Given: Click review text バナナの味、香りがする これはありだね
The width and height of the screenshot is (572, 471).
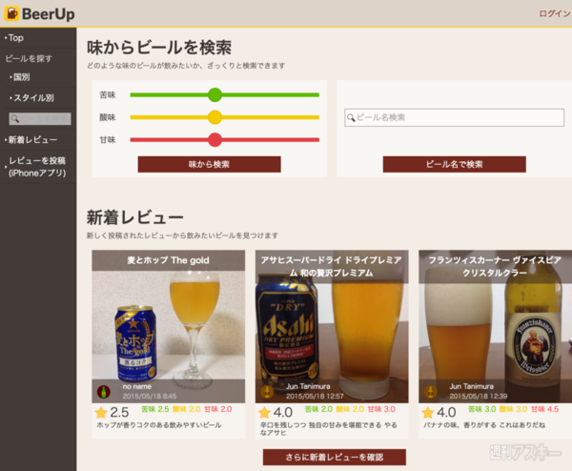Looking at the screenshot, I should pos(484,425).
